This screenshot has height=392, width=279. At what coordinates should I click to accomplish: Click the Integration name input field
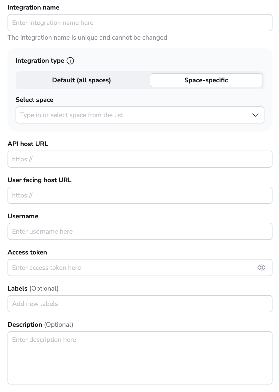(140, 23)
